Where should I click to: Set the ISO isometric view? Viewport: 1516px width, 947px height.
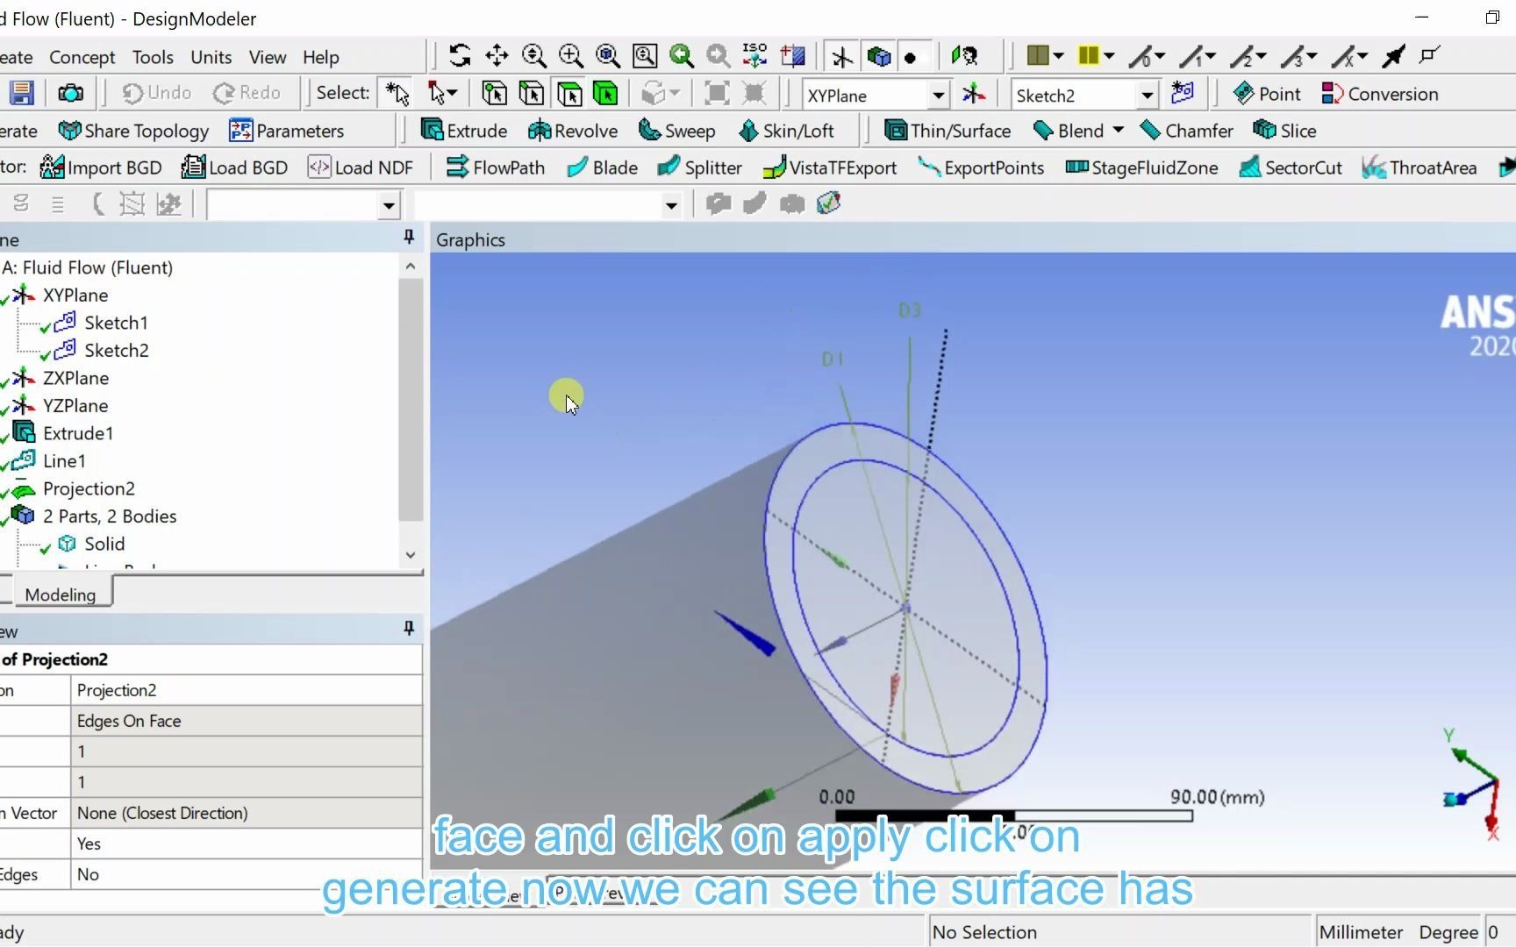coord(754,56)
